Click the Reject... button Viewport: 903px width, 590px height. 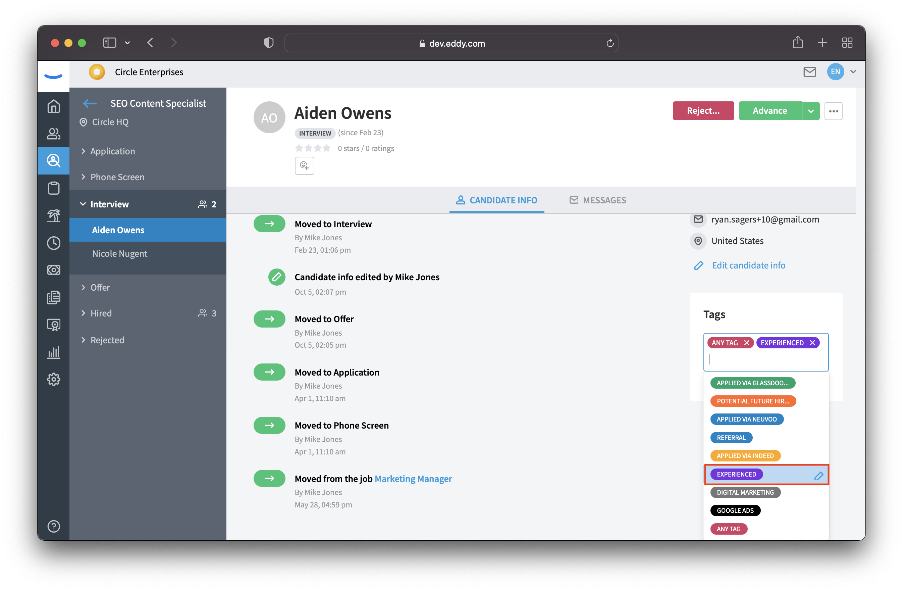point(703,111)
